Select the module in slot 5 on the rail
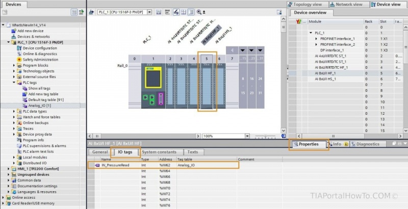408x209 pixels. coord(207,86)
